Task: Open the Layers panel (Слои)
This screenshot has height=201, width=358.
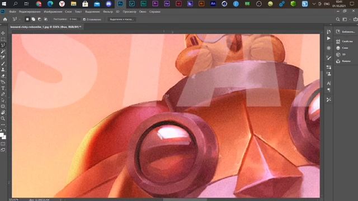Action: click(342, 48)
